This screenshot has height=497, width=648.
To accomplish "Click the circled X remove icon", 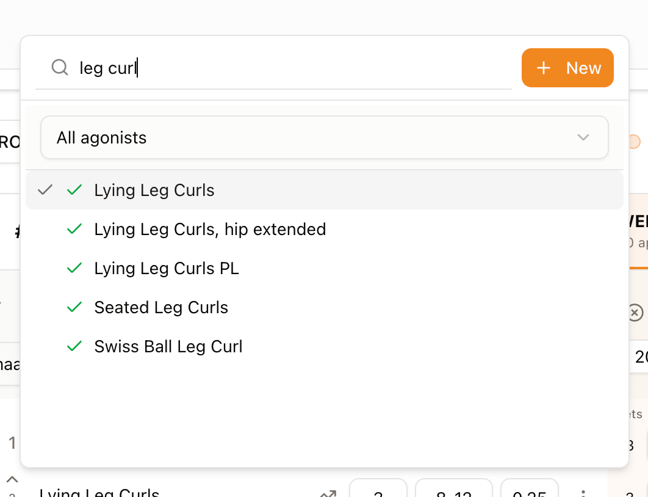I will [x=635, y=313].
